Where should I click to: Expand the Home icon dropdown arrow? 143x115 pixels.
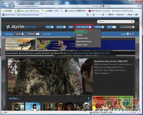tap(90, 15)
